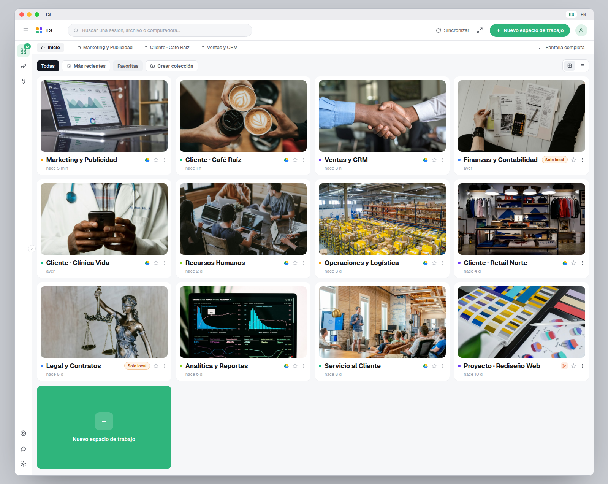Click Crear colección button
608x484 pixels.
point(172,66)
